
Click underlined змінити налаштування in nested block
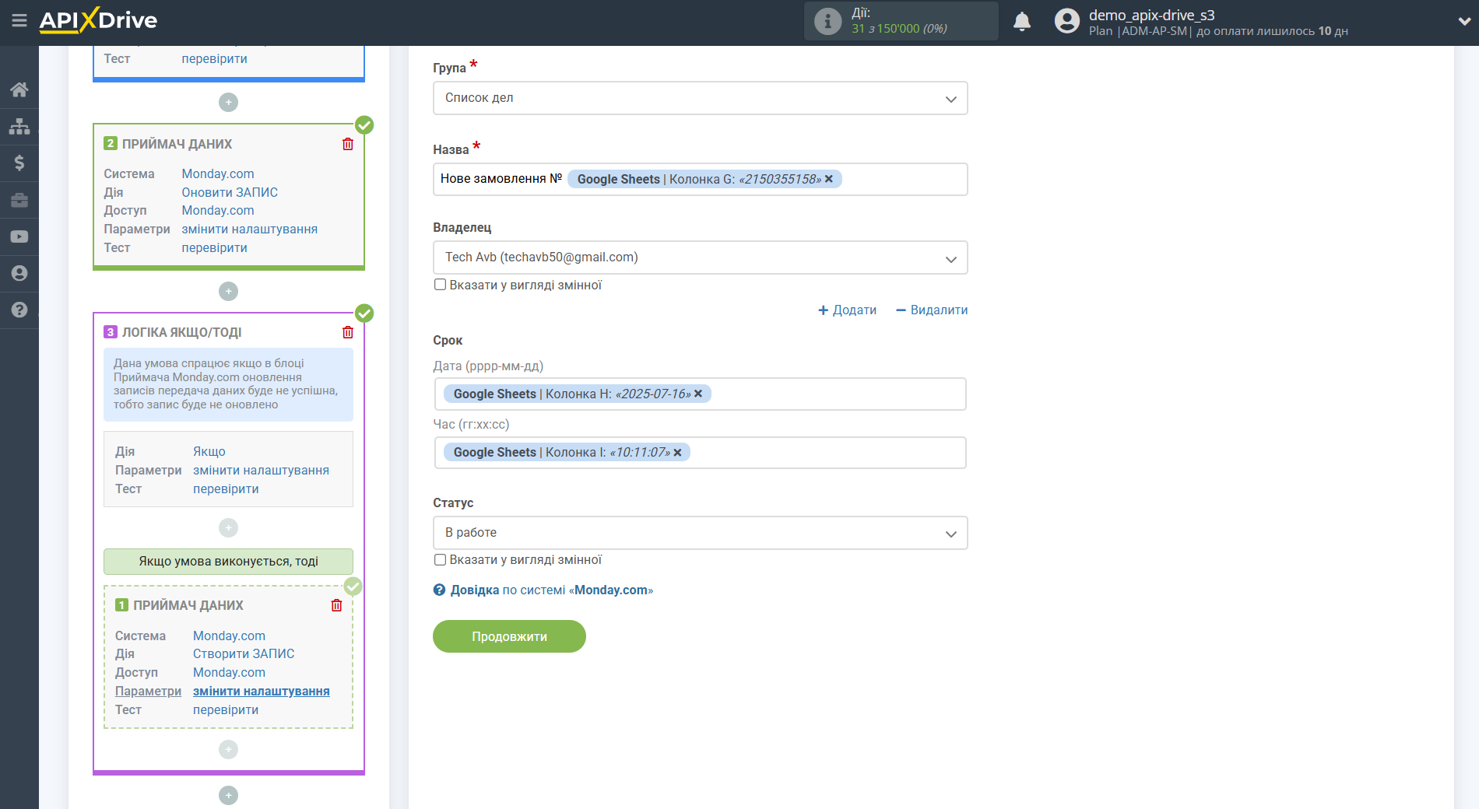pyautogui.click(x=261, y=691)
